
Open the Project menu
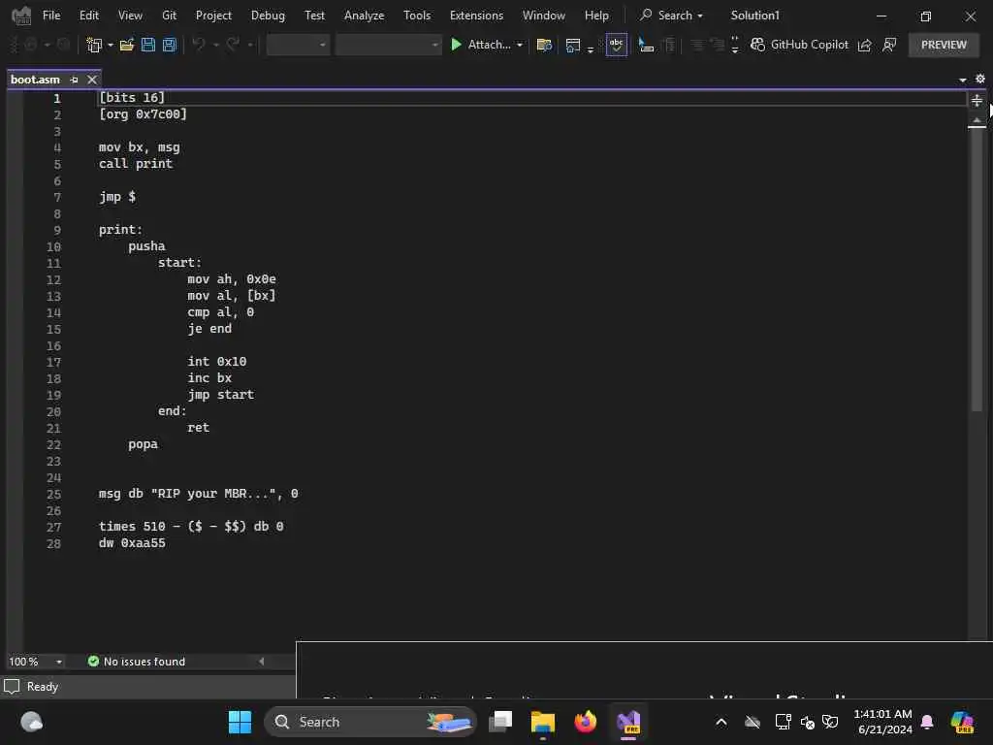tap(213, 16)
